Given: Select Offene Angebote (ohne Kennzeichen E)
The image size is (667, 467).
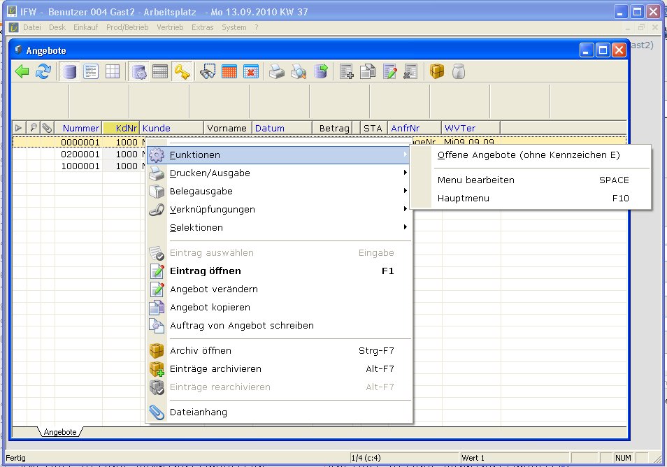Looking at the screenshot, I should coord(529,155).
